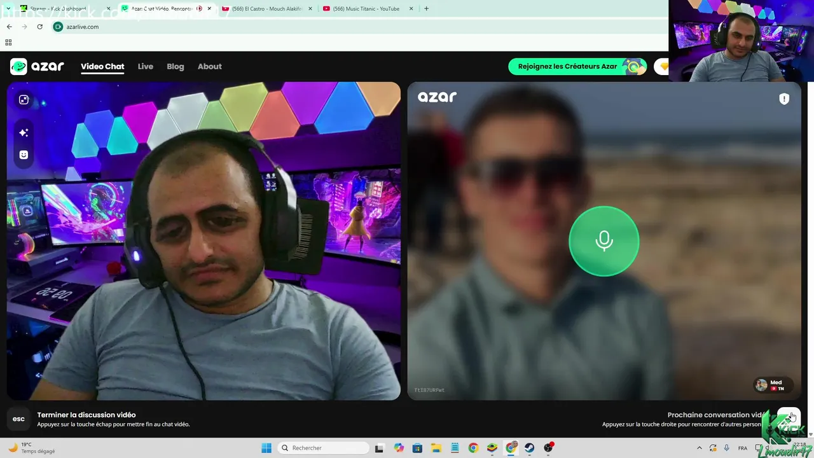Click Rejoignez les Créateurs Azar button
The image size is (814, 458).
coord(577,66)
